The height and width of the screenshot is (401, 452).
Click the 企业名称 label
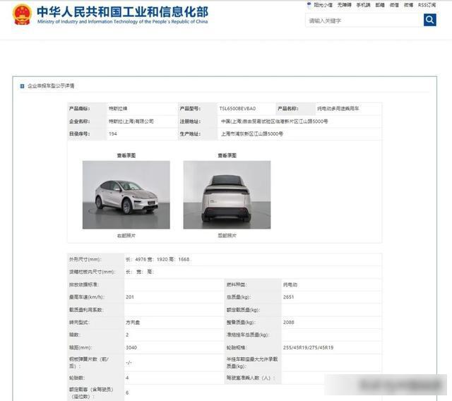(x=79, y=121)
